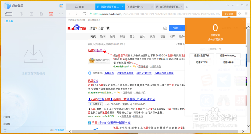The image size is (251, 134).
Task: Expand the 更多 search categories
Action: [182, 36]
